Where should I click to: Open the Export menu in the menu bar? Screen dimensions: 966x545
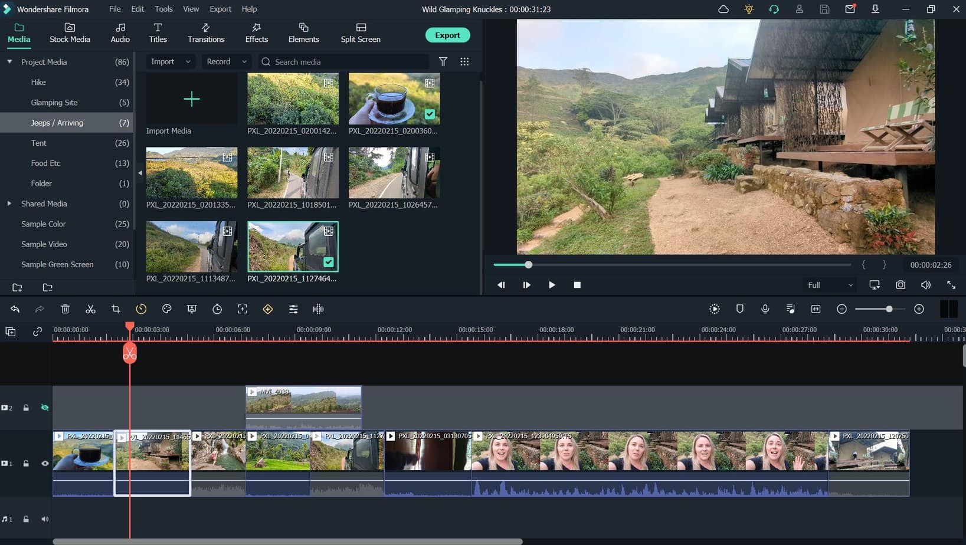[x=220, y=9]
